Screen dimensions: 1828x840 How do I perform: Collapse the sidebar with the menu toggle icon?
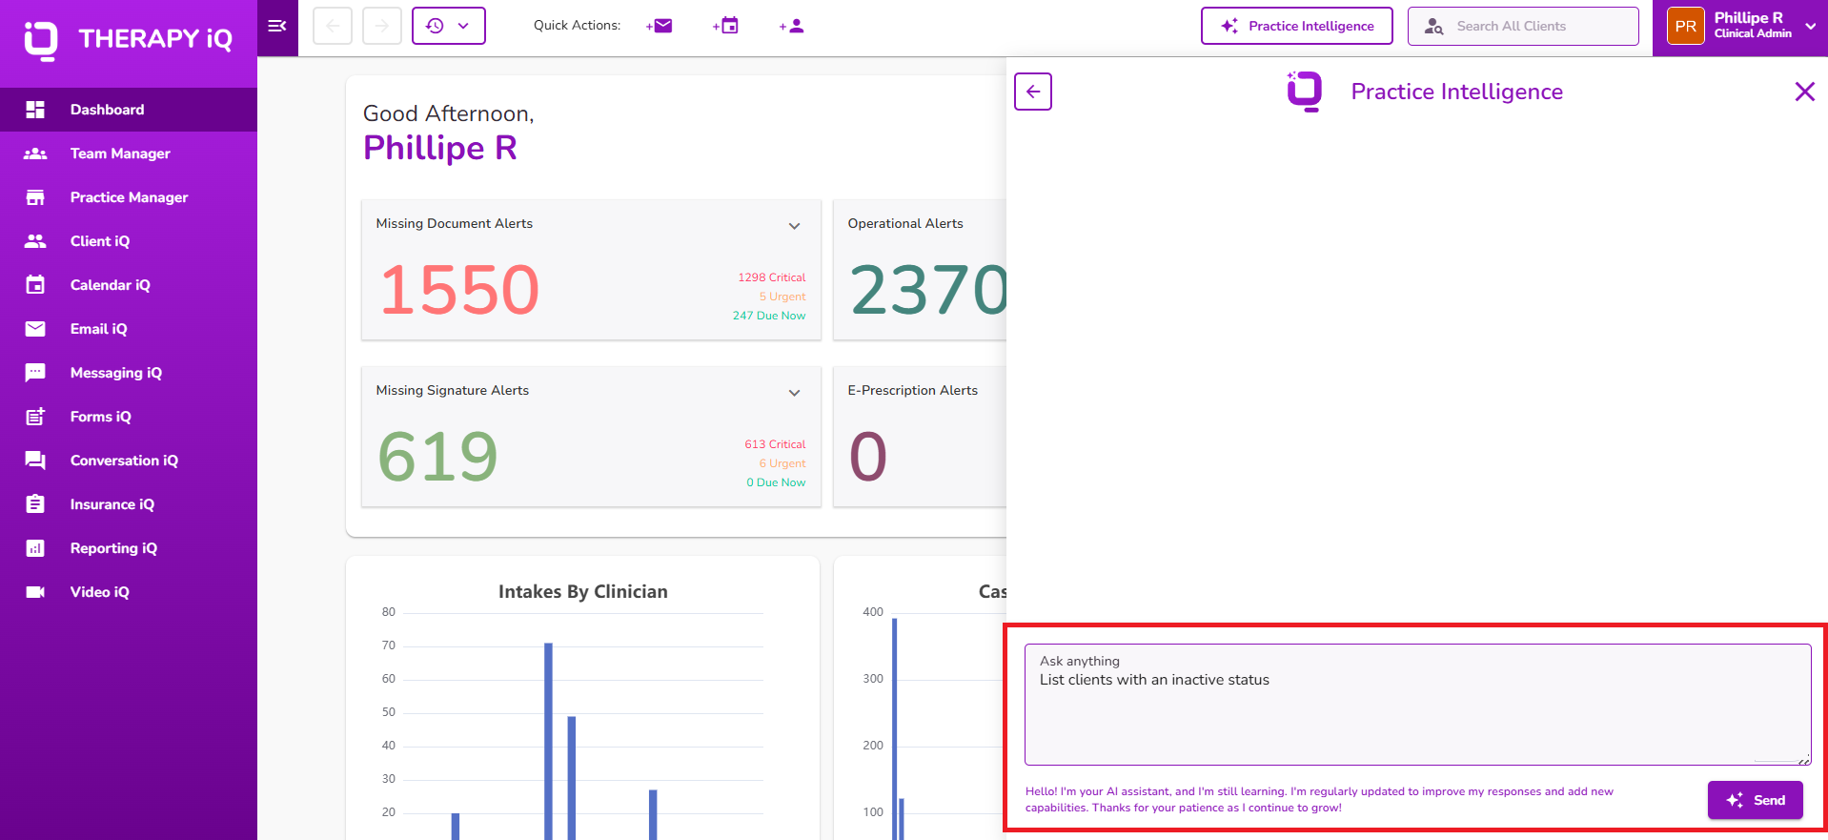277,26
